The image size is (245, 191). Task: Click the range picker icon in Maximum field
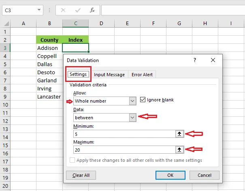pos(179,150)
